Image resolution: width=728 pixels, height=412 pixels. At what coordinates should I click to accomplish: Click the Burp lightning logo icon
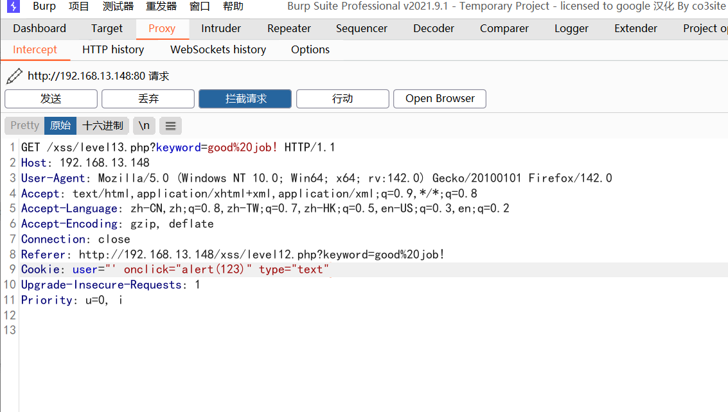(x=13, y=6)
